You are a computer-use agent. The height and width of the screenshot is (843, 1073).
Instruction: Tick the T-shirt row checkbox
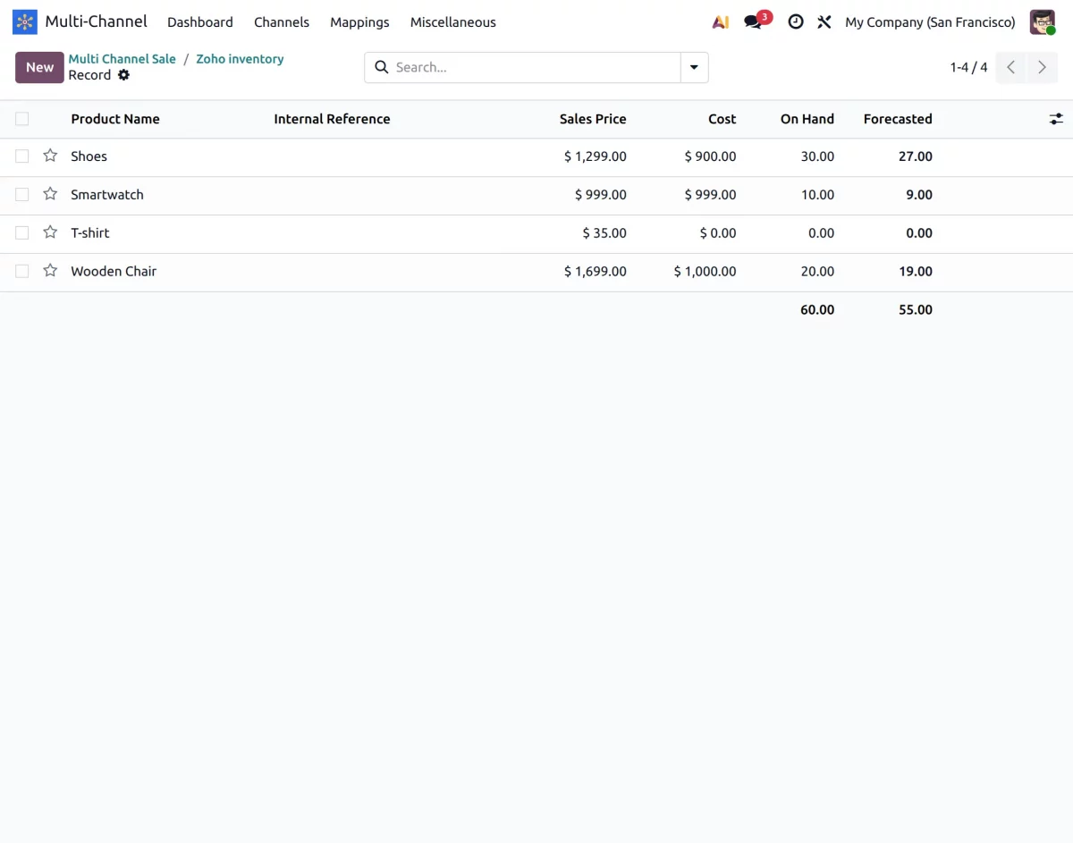(22, 232)
